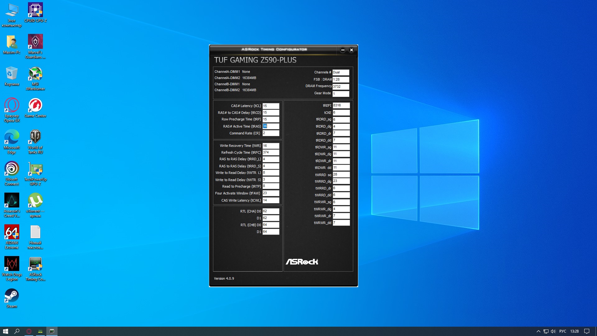Open Opera GX browser desktop icon
597x336 pixels.
(12, 106)
